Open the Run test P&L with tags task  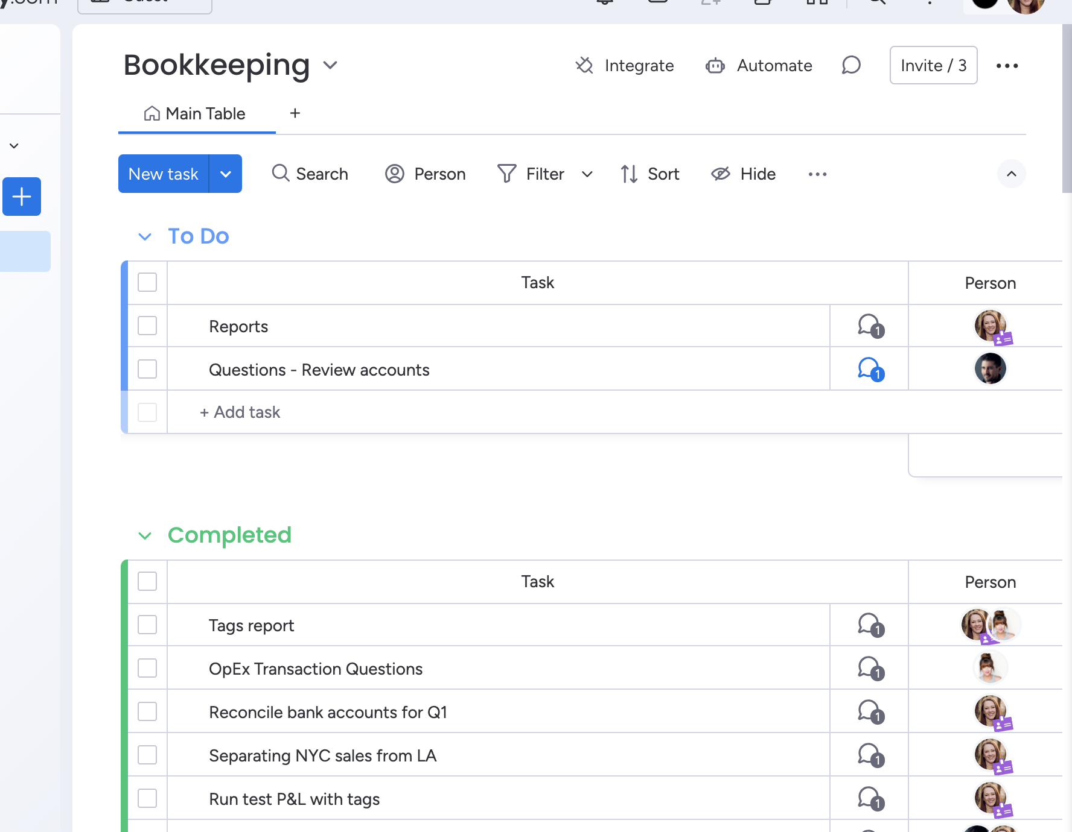pos(295,799)
